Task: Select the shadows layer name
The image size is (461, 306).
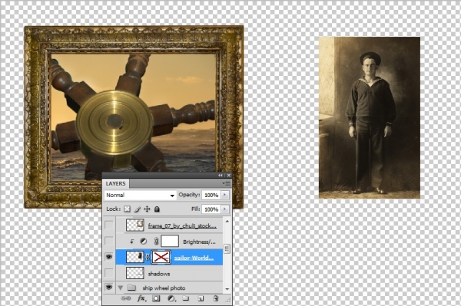Action: tap(159, 274)
